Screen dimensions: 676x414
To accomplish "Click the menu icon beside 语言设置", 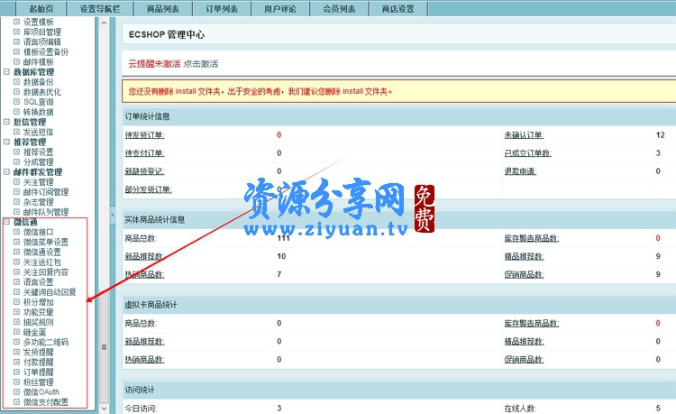I will 16,281.
